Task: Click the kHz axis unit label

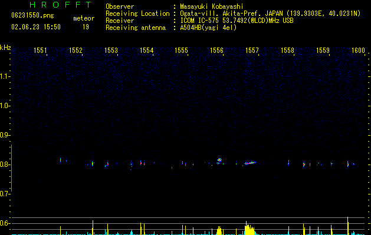Action: point(5,48)
